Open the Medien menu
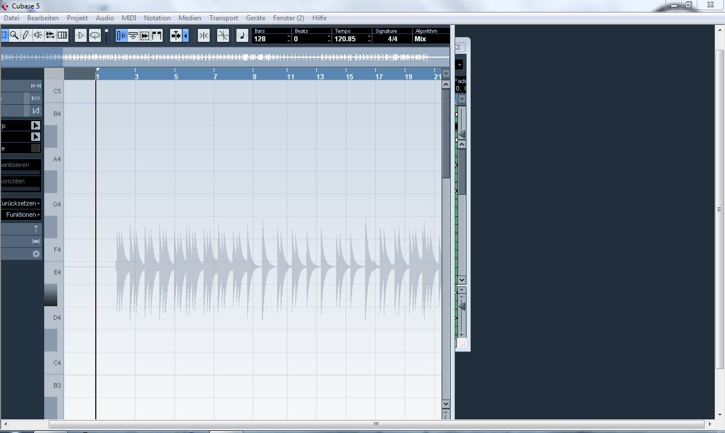This screenshot has height=433, width=725. tap(190, 18)
